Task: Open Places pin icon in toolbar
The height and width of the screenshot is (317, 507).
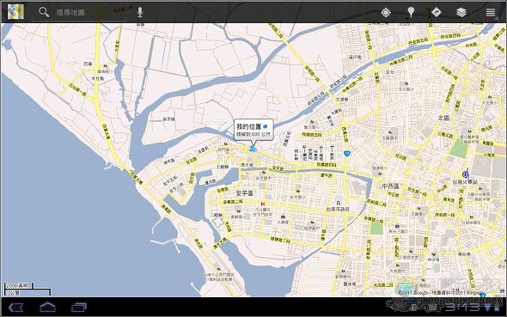Action: (411, 12)
